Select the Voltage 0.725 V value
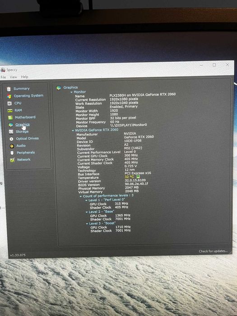The width and height of the screenshot is (237, 316). coord(130,166)
